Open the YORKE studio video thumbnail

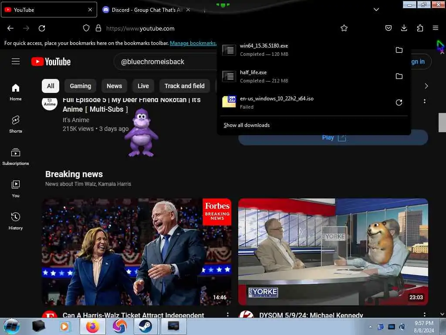click(x=333, y=252)
